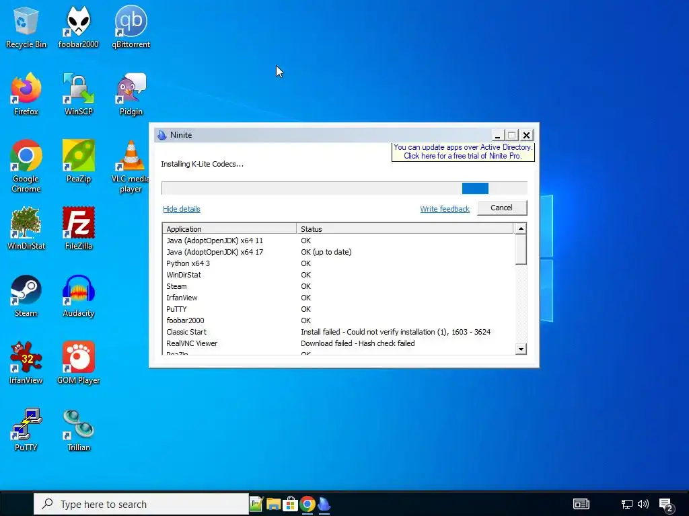
Task: Select the Audacity desktop shortcut
Action: 78,296
